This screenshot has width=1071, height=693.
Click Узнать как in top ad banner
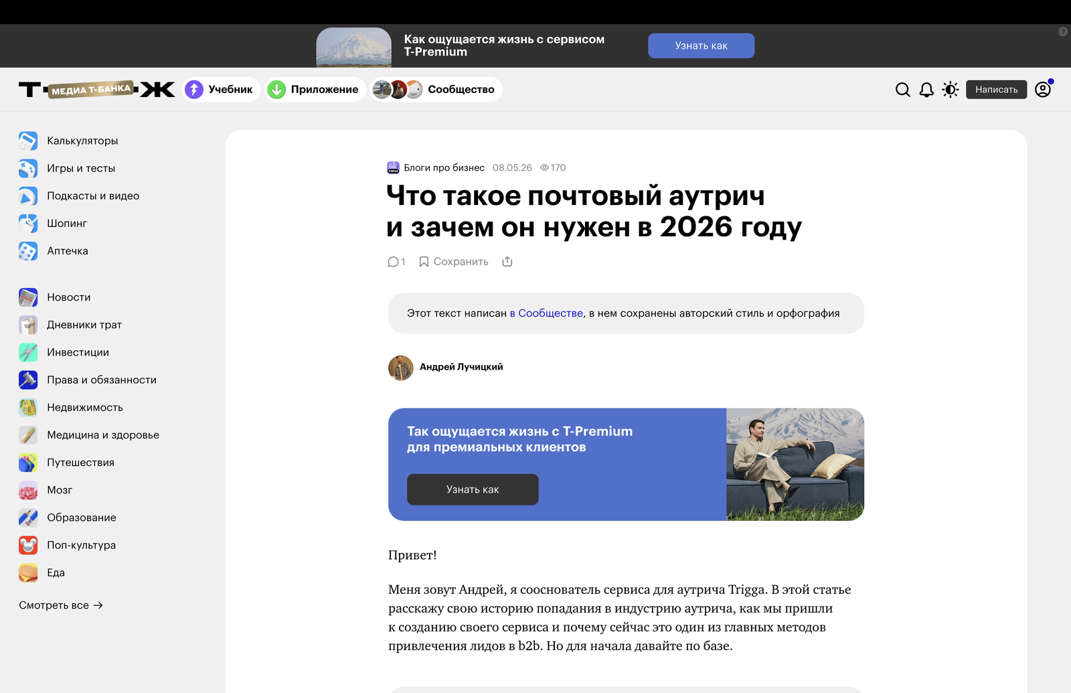point(701,46)
